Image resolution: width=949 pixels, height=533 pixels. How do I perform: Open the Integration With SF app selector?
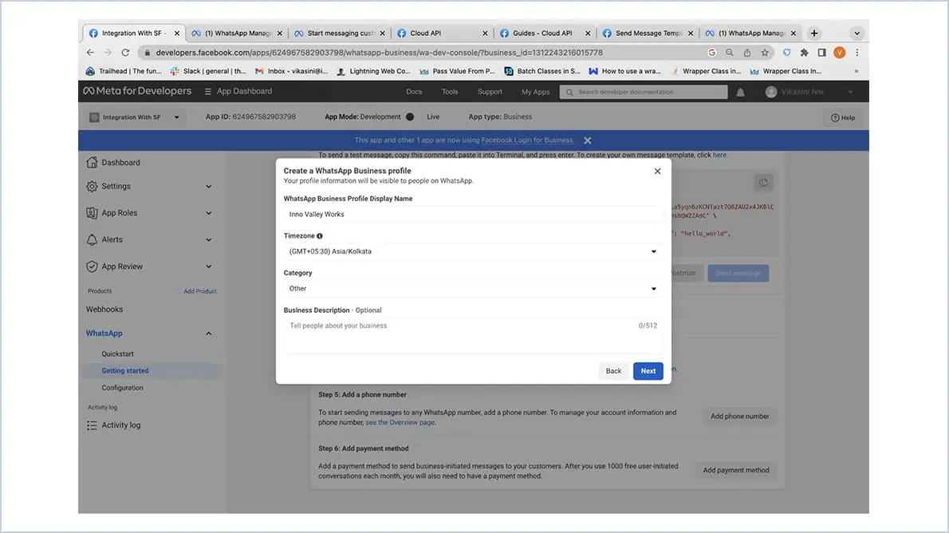click(x=134, y=117)
